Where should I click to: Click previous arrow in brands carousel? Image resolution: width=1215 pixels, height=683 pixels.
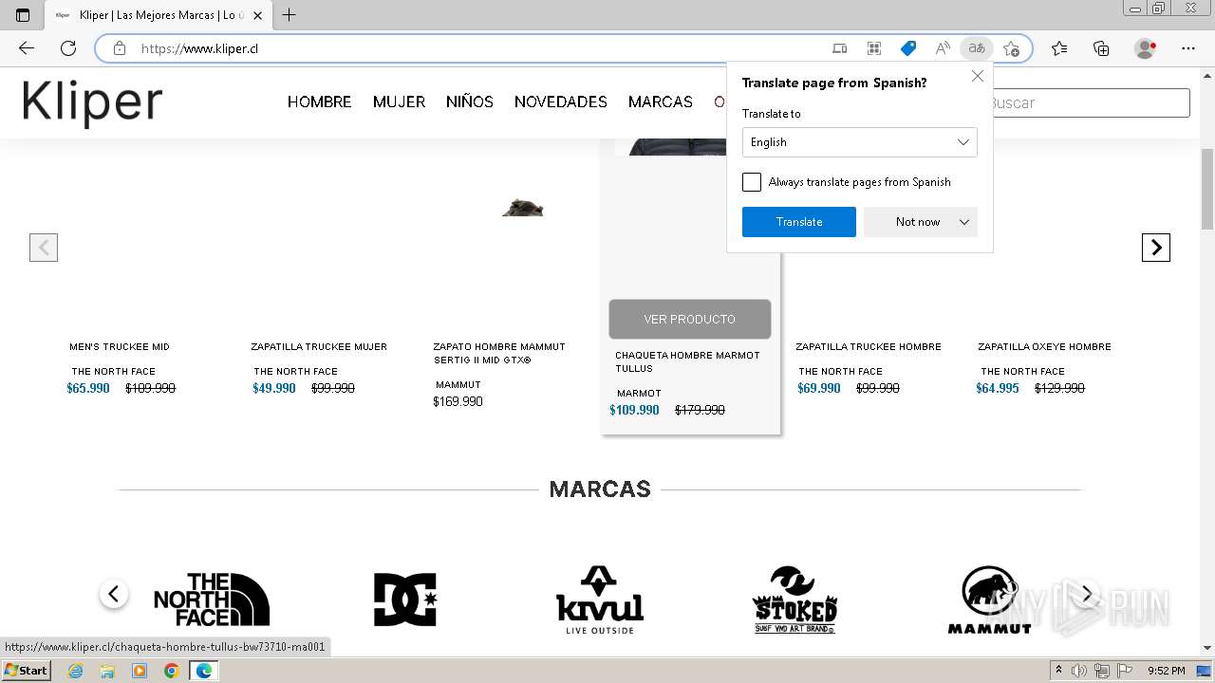click(x=113, y=595)
